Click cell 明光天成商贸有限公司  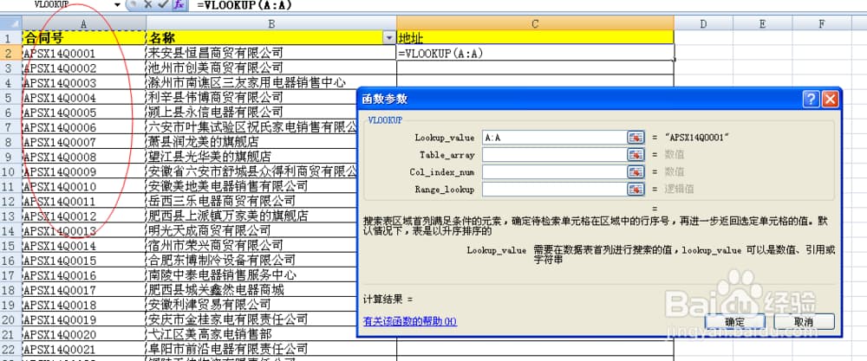pos(252,231)
